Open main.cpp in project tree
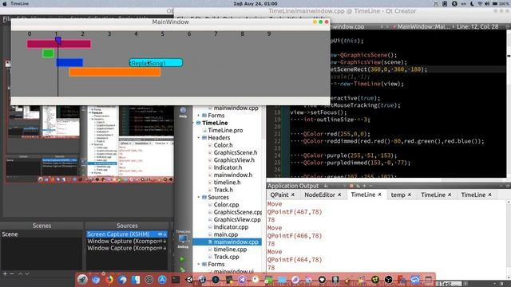511x287 pixels. [225, 234]
